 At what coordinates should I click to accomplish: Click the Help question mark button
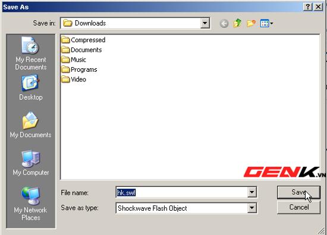[x=308, y=7]
